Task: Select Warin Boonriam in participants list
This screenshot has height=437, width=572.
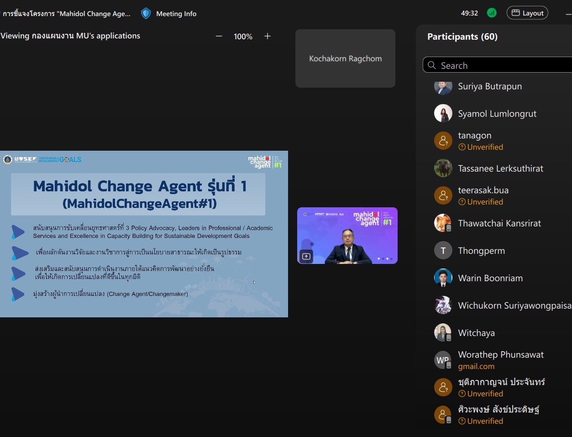Action: [490, 278]
